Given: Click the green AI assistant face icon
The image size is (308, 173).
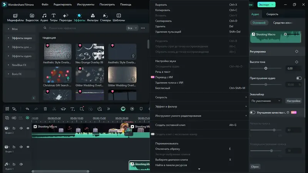Looking at the screenshot, I should point(123,109).
